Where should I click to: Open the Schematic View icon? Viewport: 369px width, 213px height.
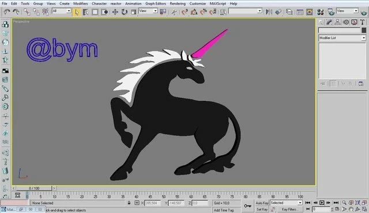[x=310, y=12]
